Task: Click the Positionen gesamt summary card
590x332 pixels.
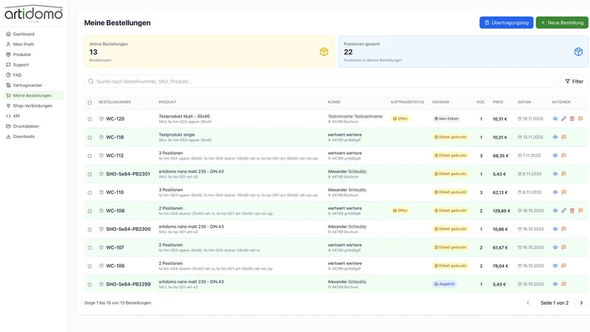Action: click(x=463, y=52)
